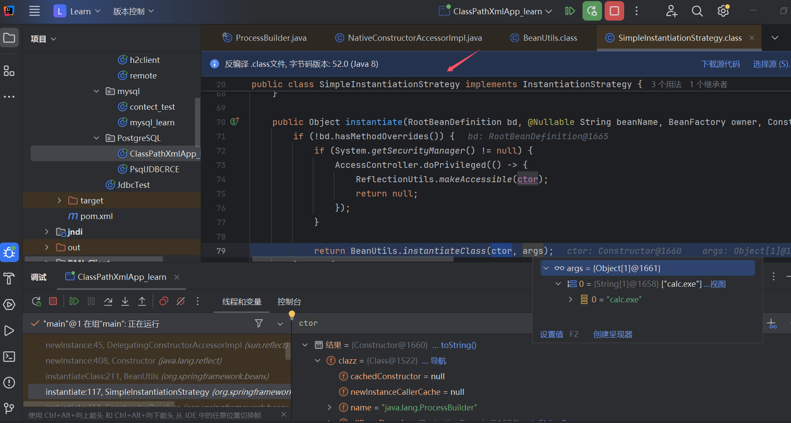Image resolution: width=791 pixels, height=423 pixels.
Task: Open the Services tool window icon
Action: [x=9, y=305]
